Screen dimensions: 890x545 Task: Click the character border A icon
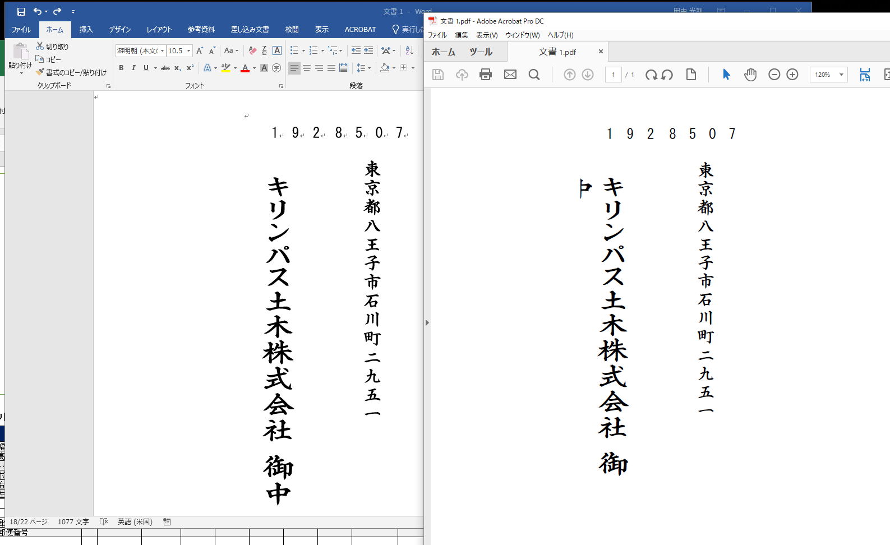pos(277,50)
